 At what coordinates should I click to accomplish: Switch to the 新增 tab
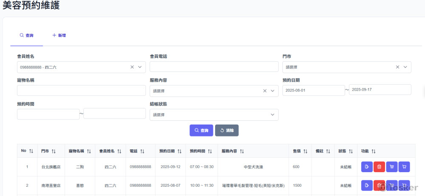pos(59,35)
